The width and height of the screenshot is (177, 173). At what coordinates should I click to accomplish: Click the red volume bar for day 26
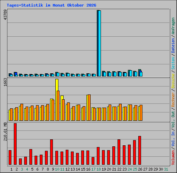pyautogui.click(x=140, y=150)
